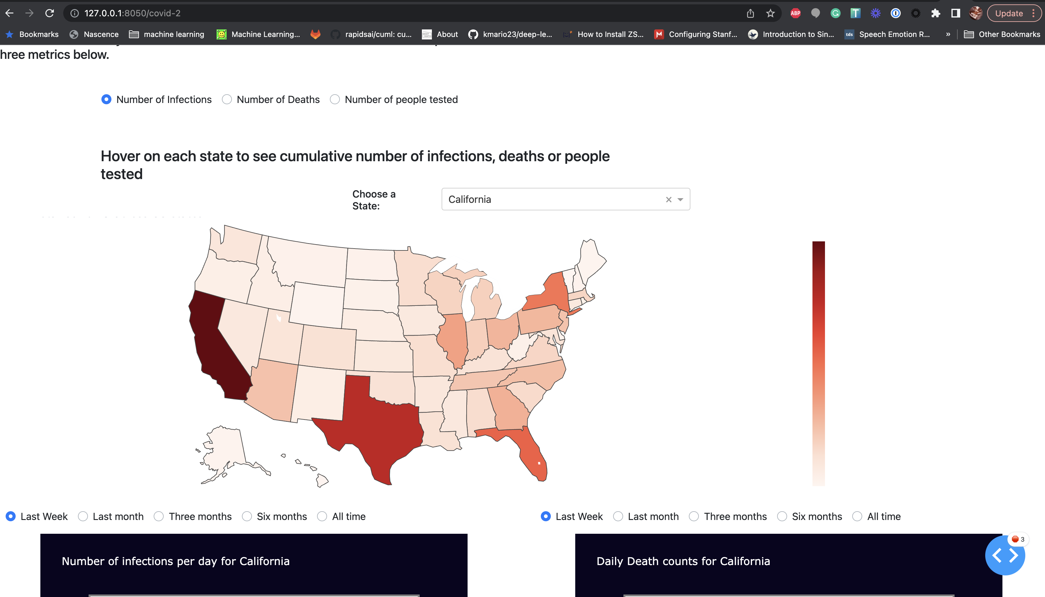Screen dimensions: 1045x597
Task: Open the Nascence bookmark
Action: 94,34
